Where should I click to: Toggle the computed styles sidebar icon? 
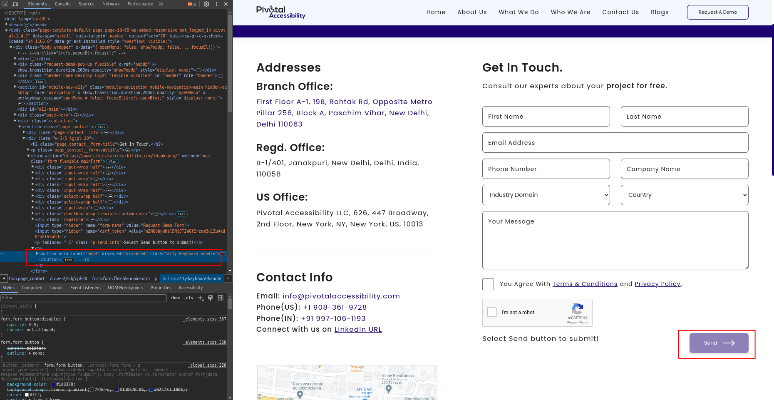(x=221, y=298)
